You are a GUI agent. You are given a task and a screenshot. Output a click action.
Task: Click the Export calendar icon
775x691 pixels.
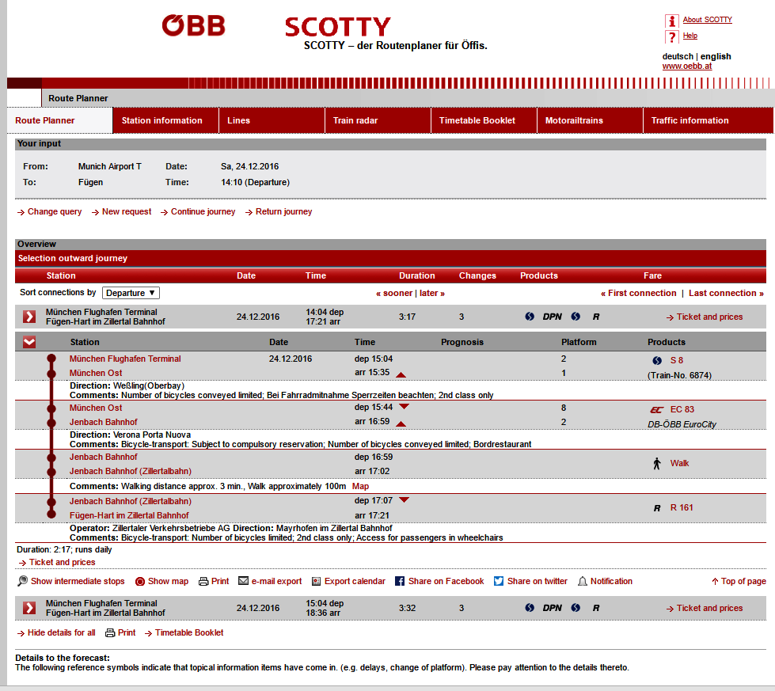316,582
